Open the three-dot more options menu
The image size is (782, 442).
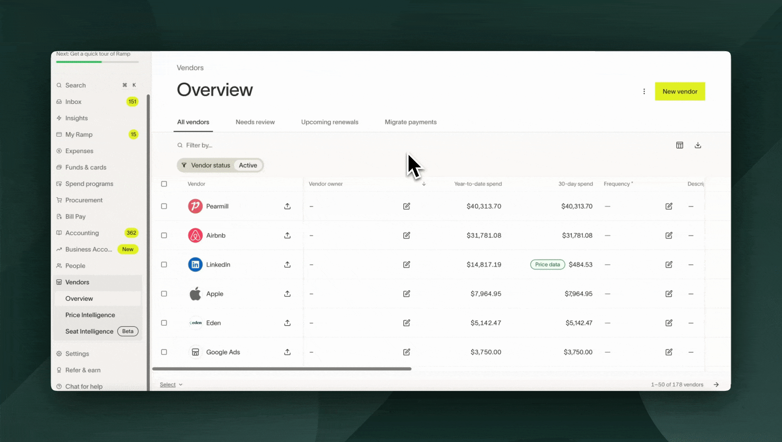644,91
